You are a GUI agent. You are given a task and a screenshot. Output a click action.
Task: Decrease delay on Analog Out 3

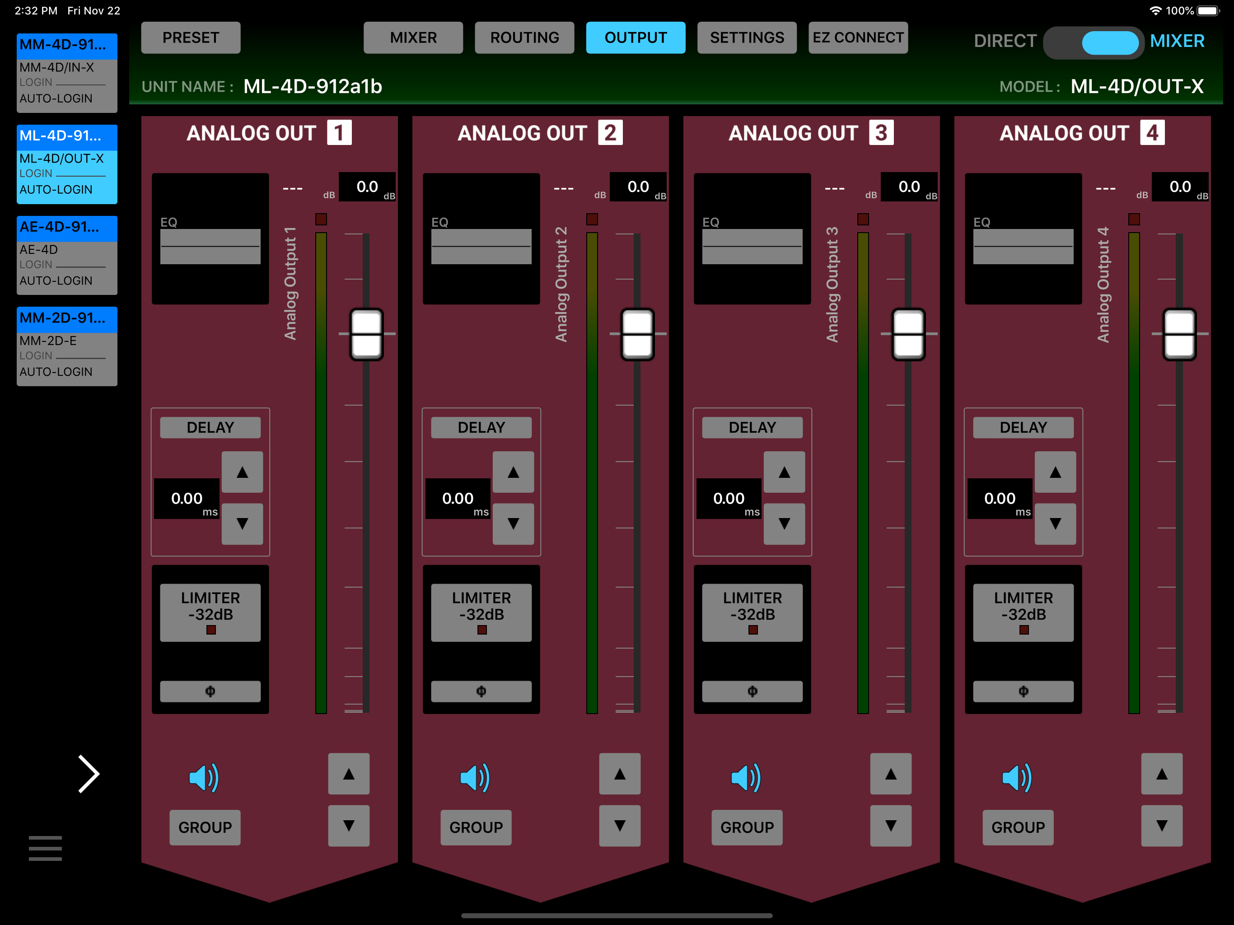click(785, 523)
